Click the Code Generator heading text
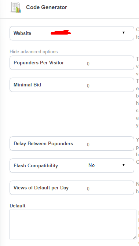 click(47, 7)
